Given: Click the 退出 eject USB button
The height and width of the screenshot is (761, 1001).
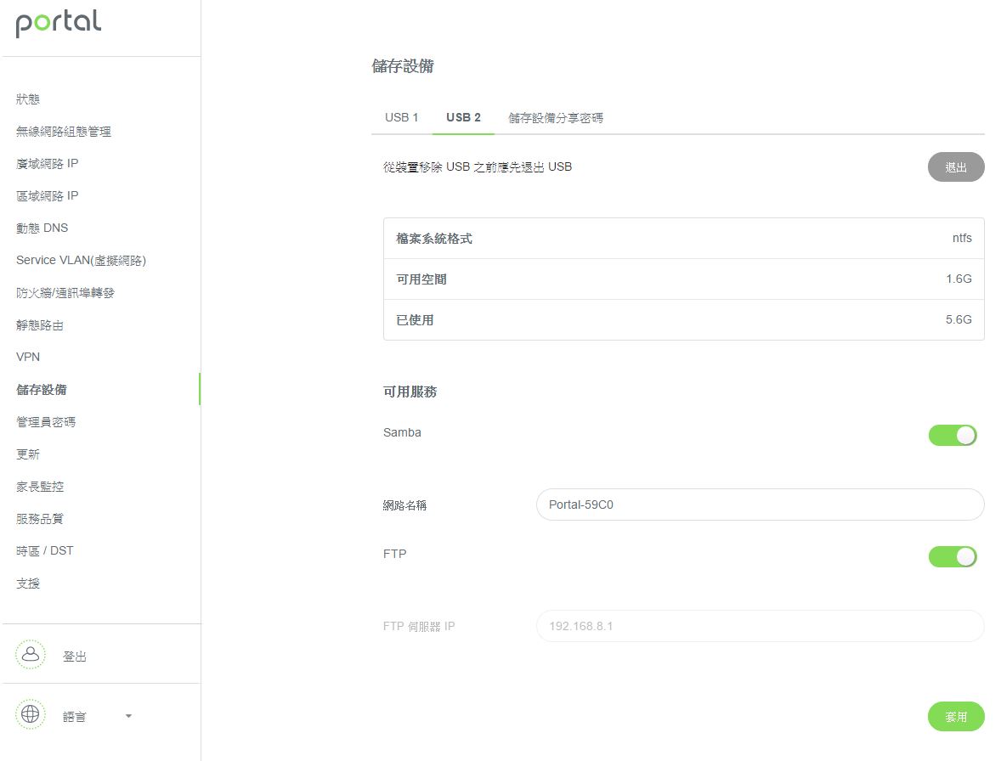Looking at the screenshot, I should click(956, 167).
